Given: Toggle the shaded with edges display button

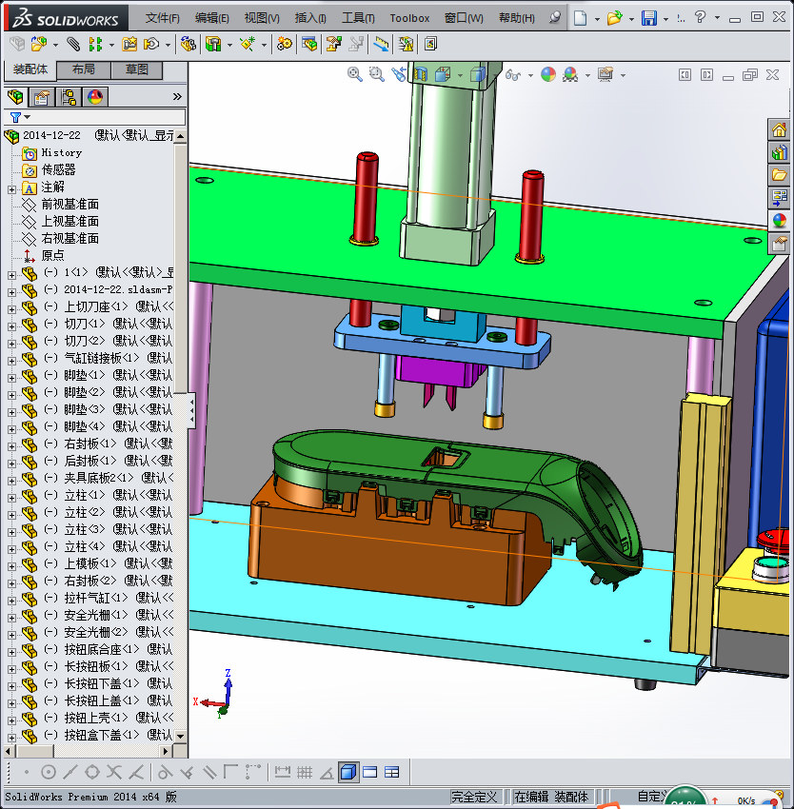Looking at the screenshot, I should pyautogui.click(x=348, y=772).
